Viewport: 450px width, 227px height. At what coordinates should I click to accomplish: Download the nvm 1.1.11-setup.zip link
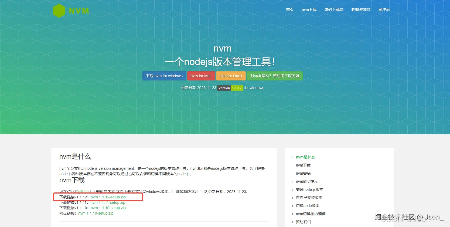point(108,202)
